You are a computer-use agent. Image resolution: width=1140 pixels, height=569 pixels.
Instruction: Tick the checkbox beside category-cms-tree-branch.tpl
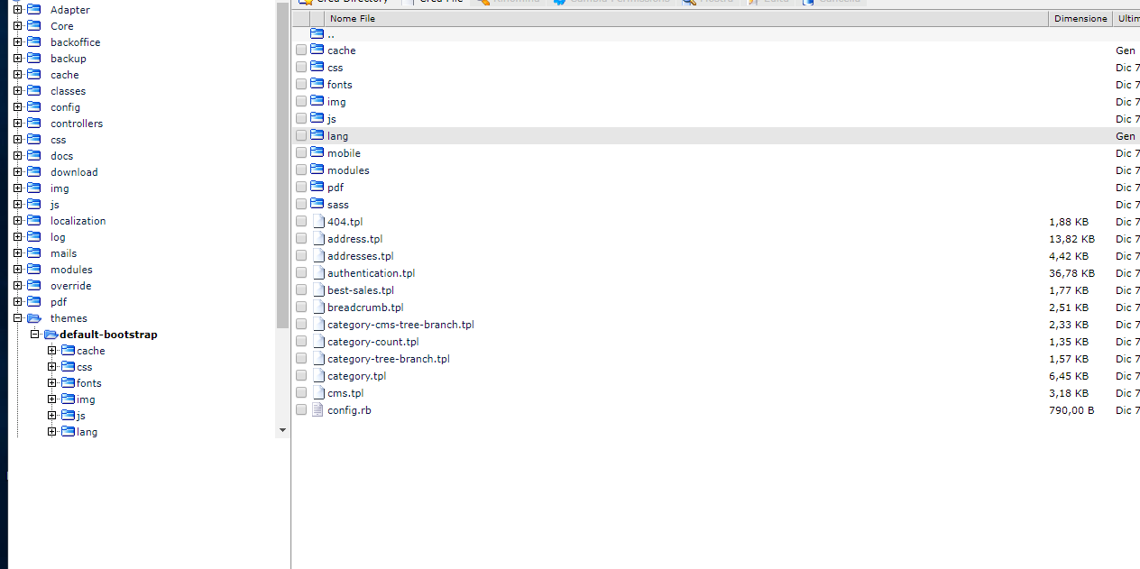coord(301,325)
